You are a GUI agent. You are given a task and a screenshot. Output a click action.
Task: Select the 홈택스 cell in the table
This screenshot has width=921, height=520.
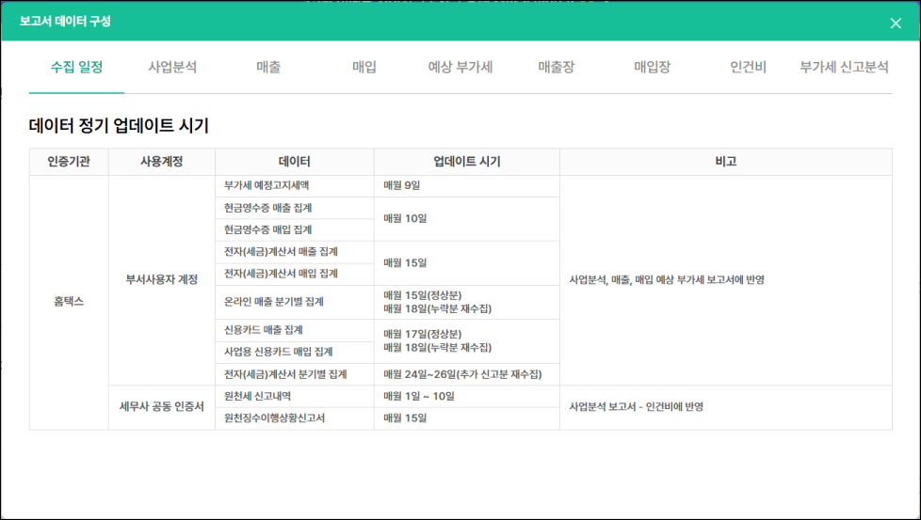(69, 302)
